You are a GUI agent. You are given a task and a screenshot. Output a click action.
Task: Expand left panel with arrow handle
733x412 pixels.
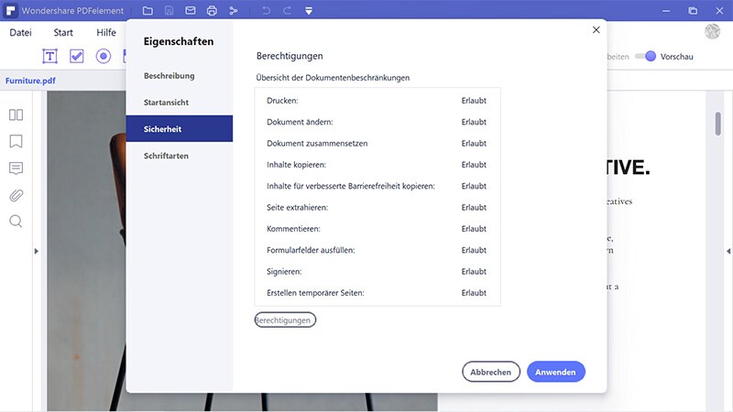(37, 251)
